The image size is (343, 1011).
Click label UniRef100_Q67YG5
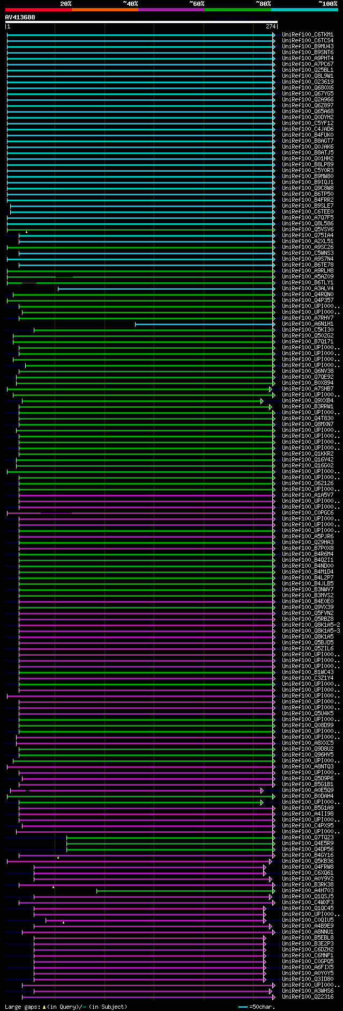tap(308, 94)
